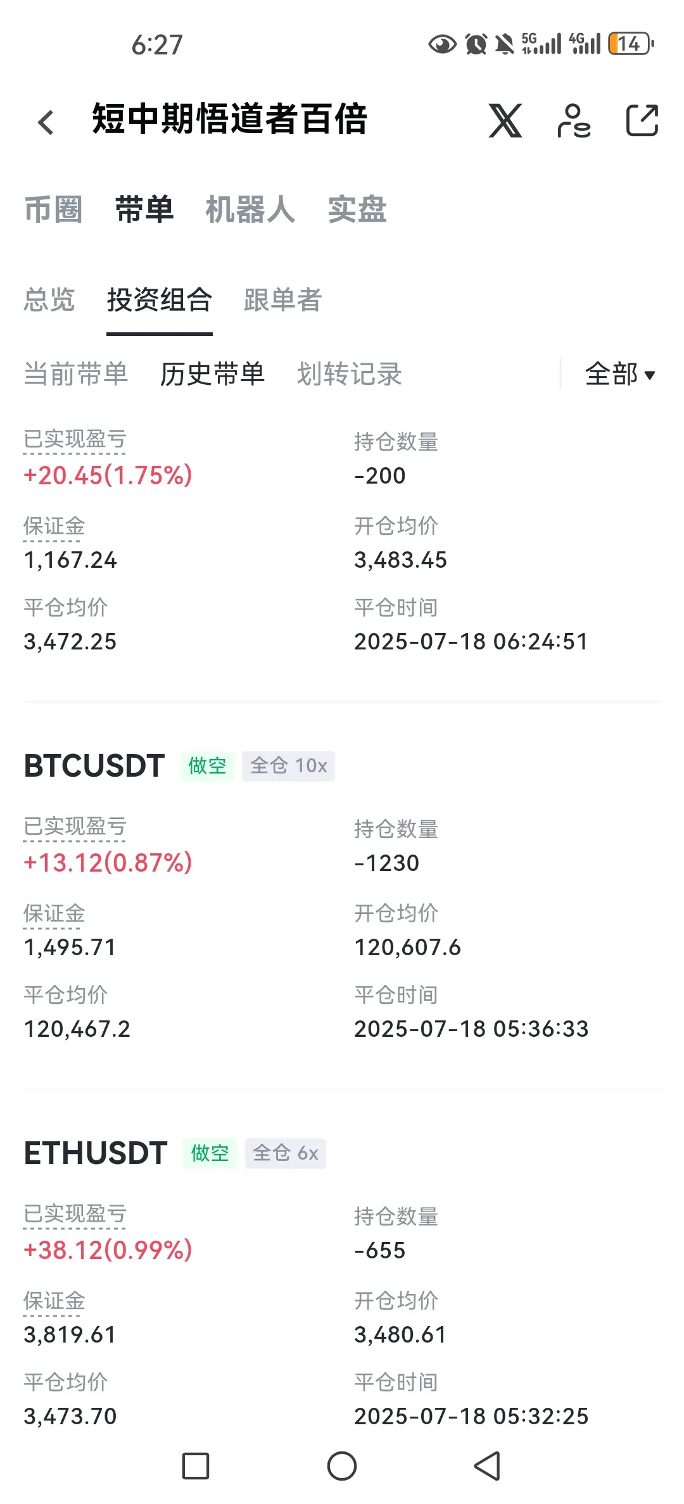The image size is (684, 1504).
Task: Tap the ETHUSDT pair title
Action: click(96, 1153)
